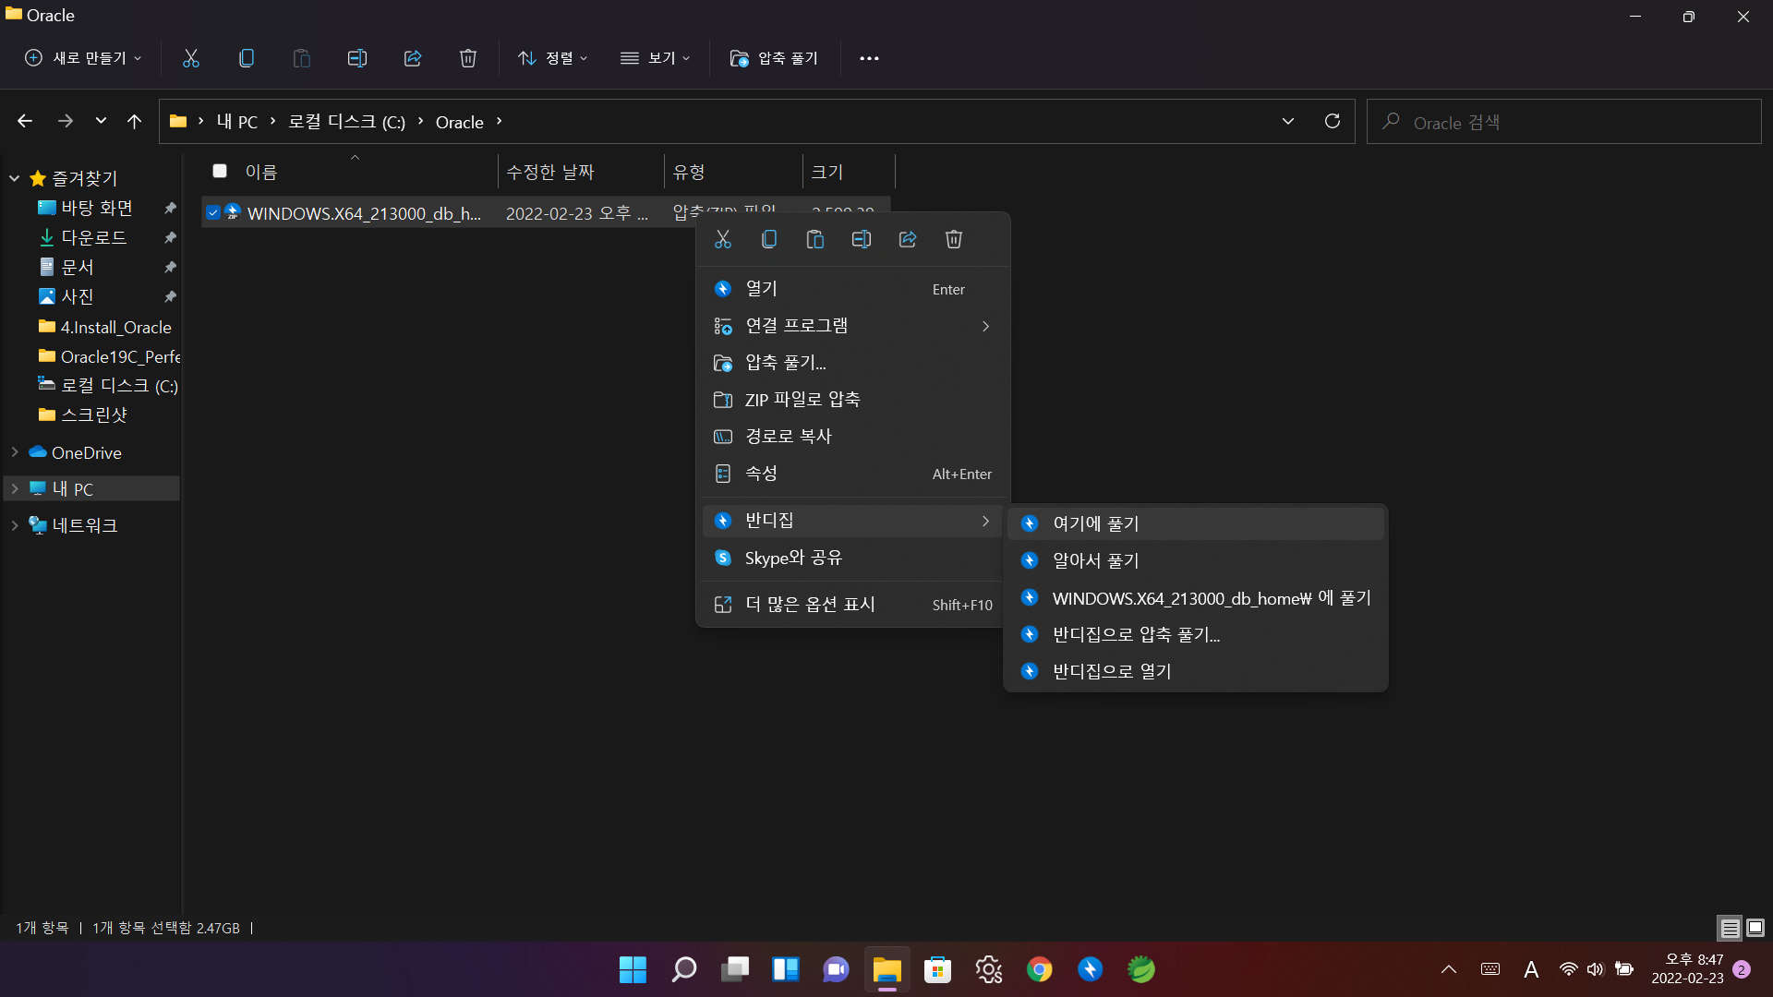Click 새로 만들기 button
Viewport: 1773px width, 997px height.
click(x=83, y=58)
